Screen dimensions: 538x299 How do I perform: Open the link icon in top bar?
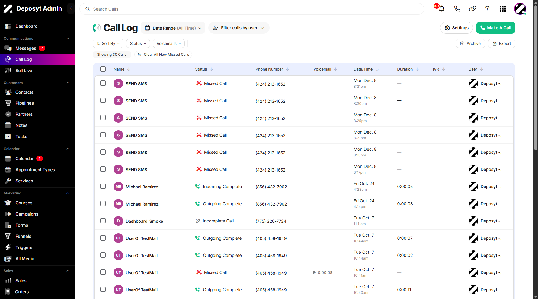click(472, 9)
